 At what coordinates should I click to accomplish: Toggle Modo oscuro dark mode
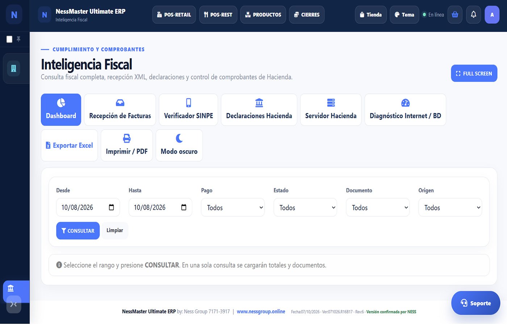[x=179, y=145]
